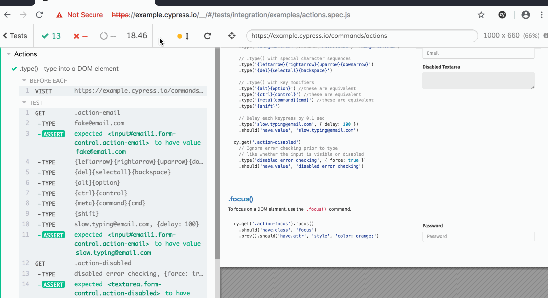Viewport: 548px width, 298px height.
Task: Select the VISIT command row
Action: pyautogui.click(x=113, y=91)
